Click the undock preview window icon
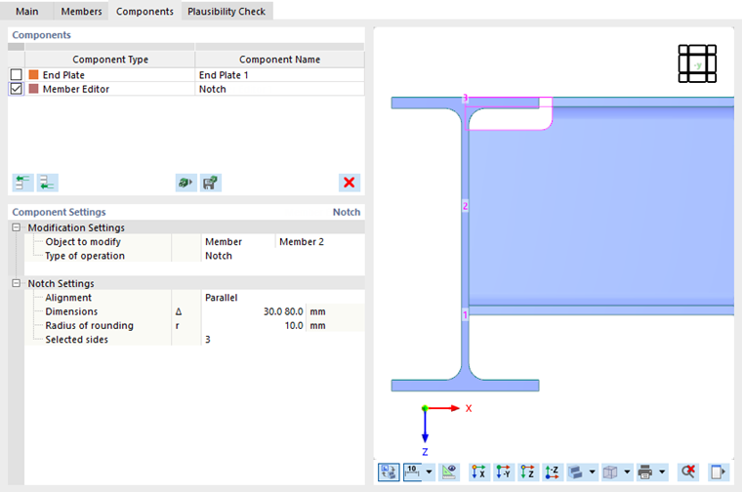The height and width of the screenshot is (492, 742). [719, 472]
